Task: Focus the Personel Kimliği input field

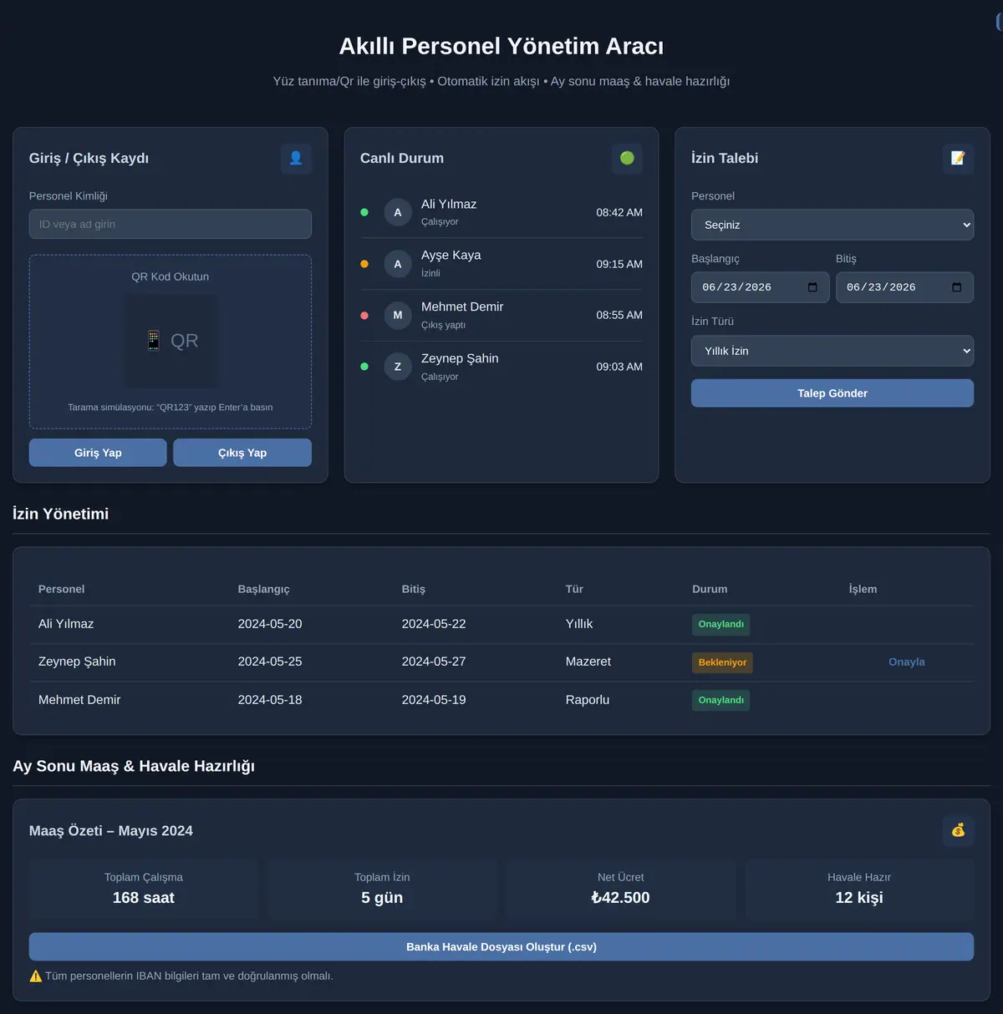Action: [x=171, y=224]
